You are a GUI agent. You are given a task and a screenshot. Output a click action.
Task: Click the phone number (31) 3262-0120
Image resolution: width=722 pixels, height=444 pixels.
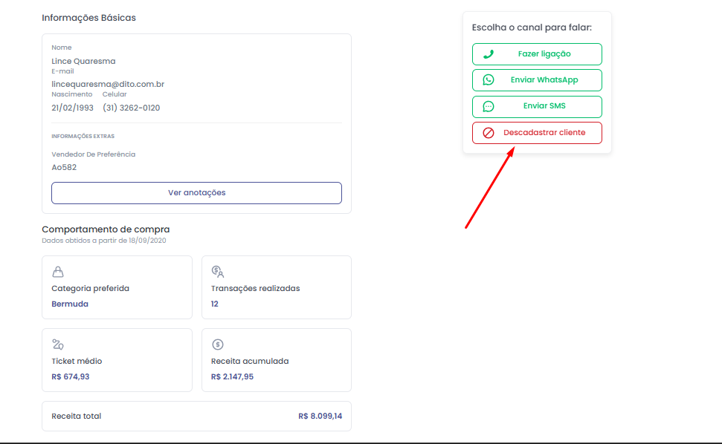131,108
